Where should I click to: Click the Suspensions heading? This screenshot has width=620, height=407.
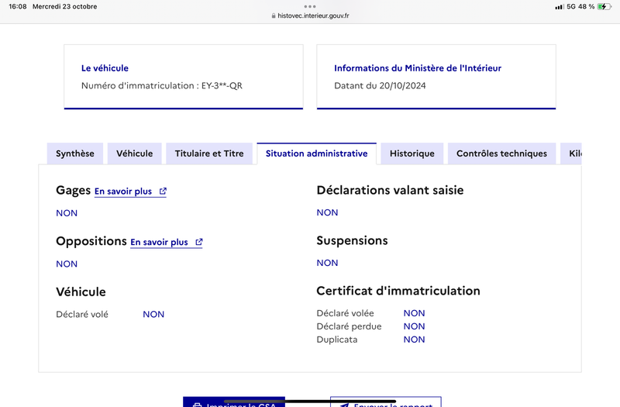[x=352, y=241]
